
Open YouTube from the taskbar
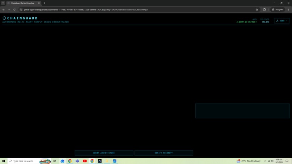pyautogui.click(x=85, y=161)
